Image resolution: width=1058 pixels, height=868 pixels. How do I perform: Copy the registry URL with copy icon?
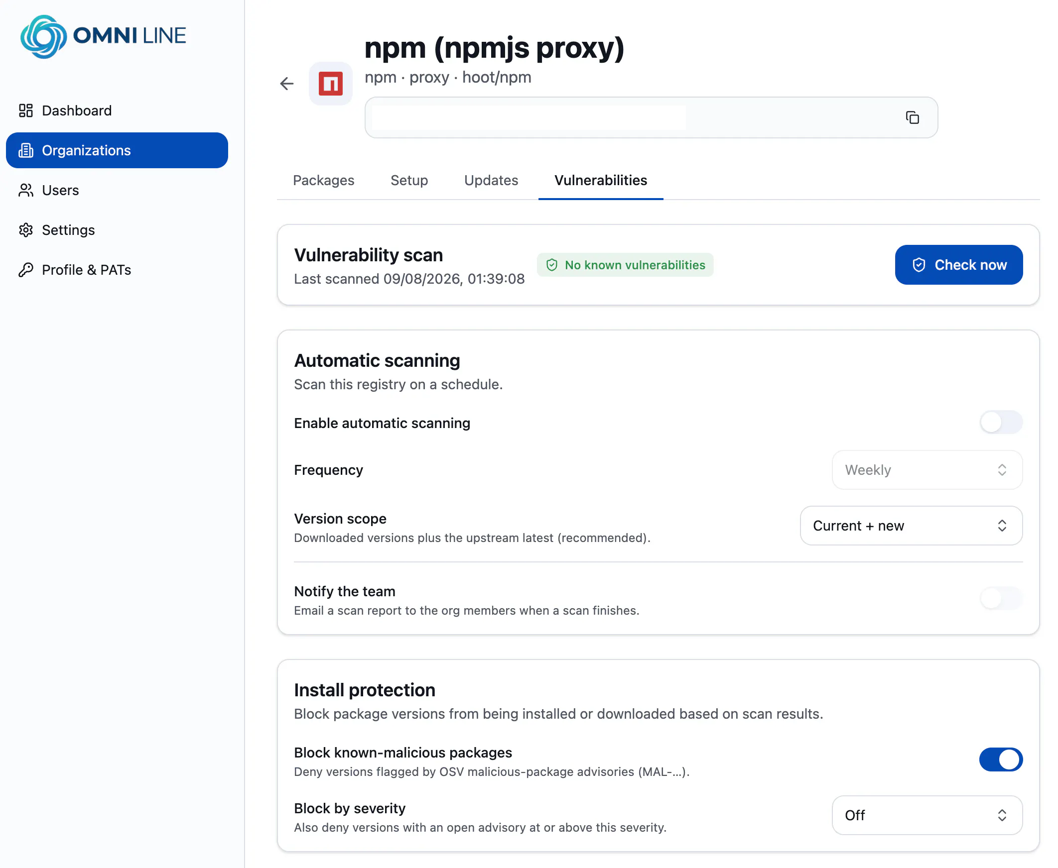[x=913, y=117]
